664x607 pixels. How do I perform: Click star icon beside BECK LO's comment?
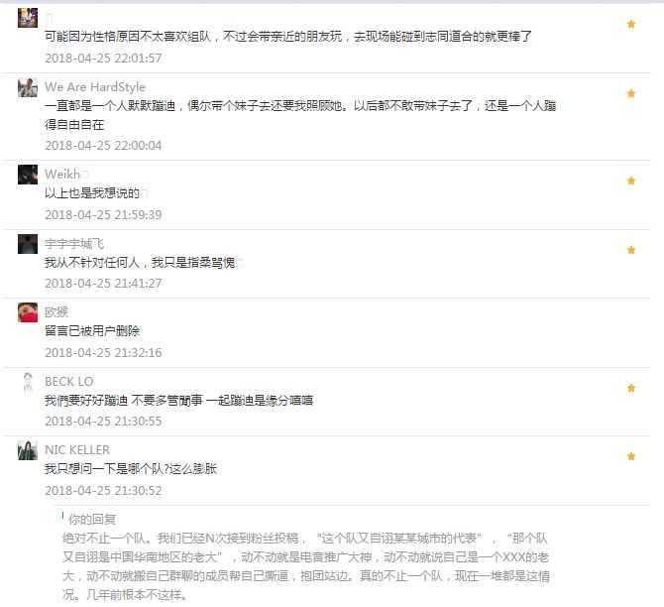point(631,388)
